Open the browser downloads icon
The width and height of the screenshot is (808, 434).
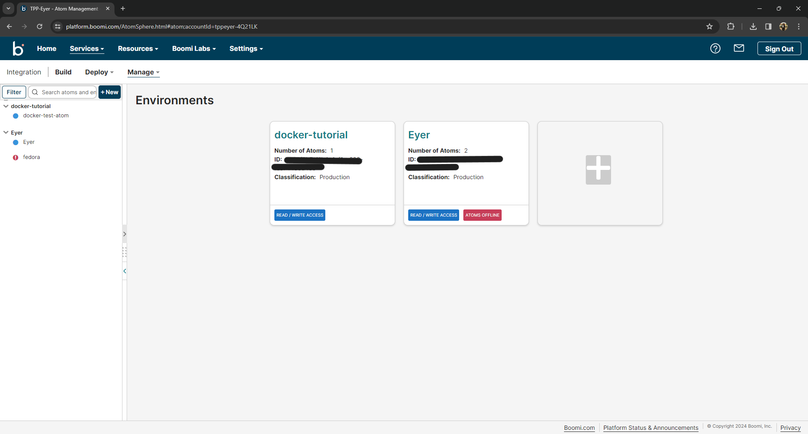(753, 26)
